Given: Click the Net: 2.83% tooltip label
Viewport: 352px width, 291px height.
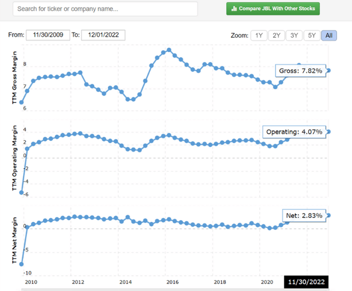Looking at the screenshot, I should (x=304, y=215).
